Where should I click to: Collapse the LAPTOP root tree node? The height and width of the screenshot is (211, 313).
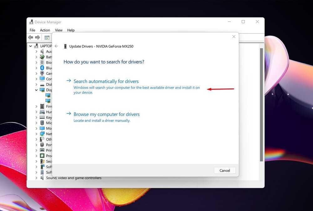[31, 46]
